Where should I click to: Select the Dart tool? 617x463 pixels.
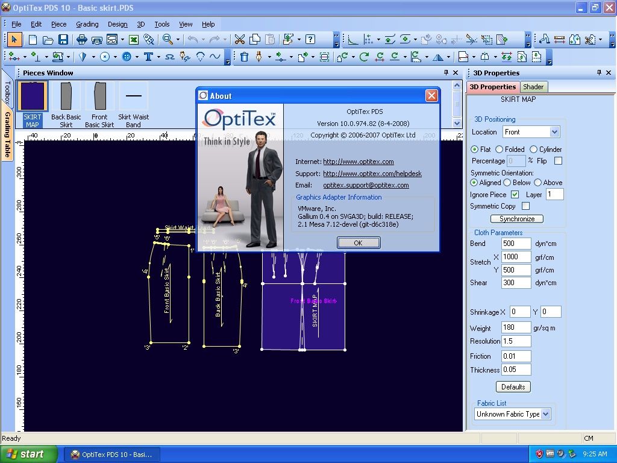pyautogui.click(x=83, y=57)
